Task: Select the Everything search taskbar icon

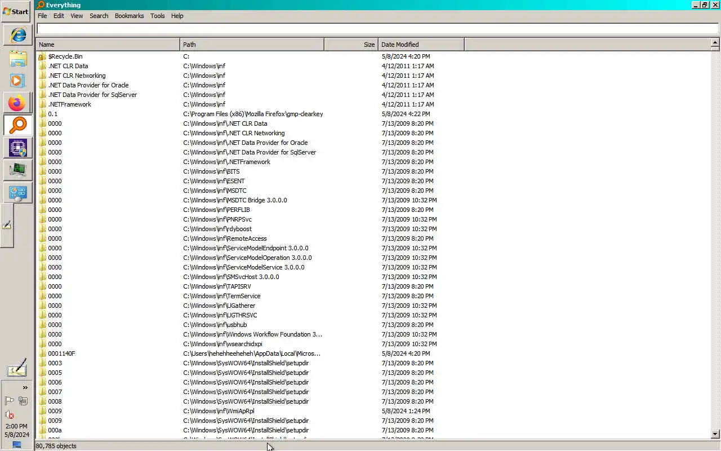Action: 17,125
